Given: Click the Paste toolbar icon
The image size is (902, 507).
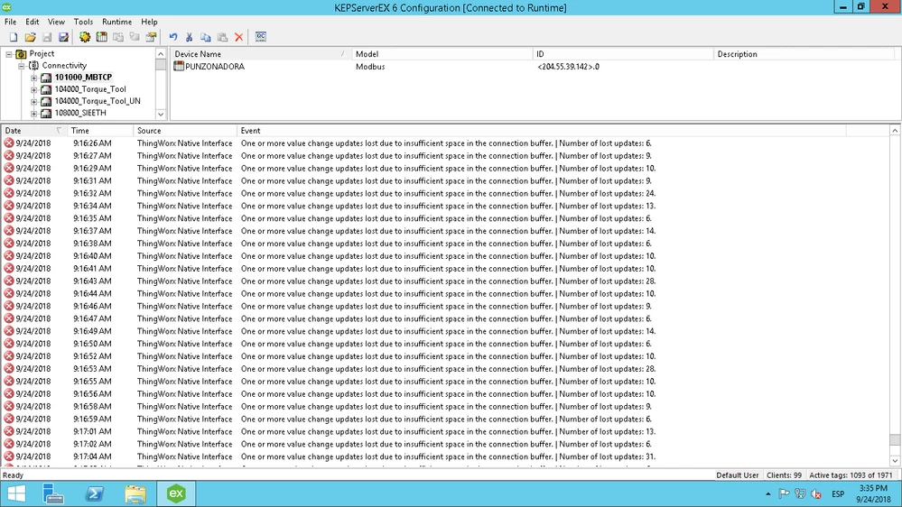Looking at the screenshot, I should [222, 37].
